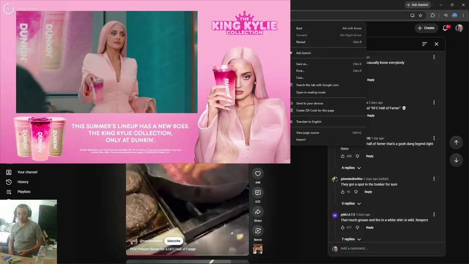This screenshot has width=469, height=264.
Task: Reply to the @MJ.6.7.2 comment
Action: (370, 227)
